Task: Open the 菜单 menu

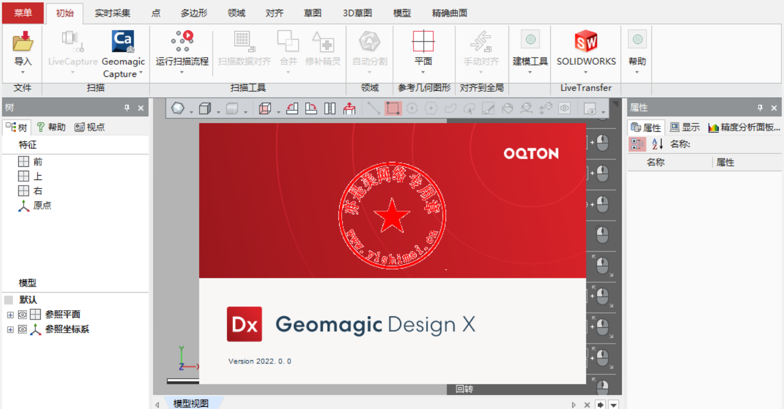Action: coord(23,13)
